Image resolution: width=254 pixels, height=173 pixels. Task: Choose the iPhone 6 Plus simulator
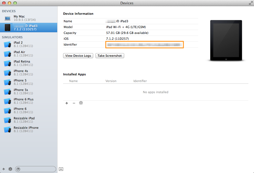coord(28,101)
